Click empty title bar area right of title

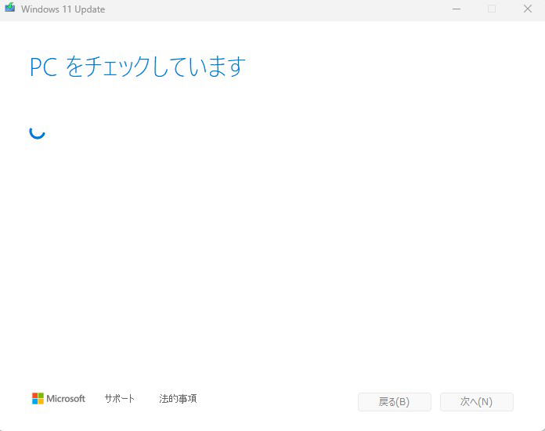274,9
